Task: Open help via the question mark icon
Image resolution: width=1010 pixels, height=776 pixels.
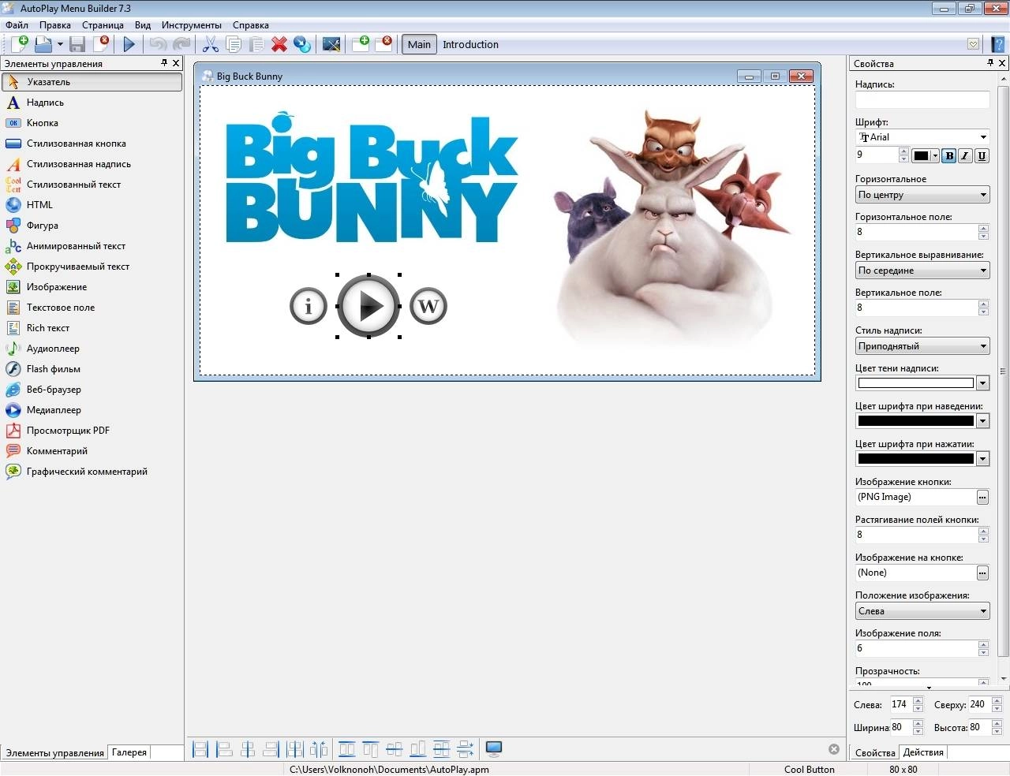Action: (998, 44)
